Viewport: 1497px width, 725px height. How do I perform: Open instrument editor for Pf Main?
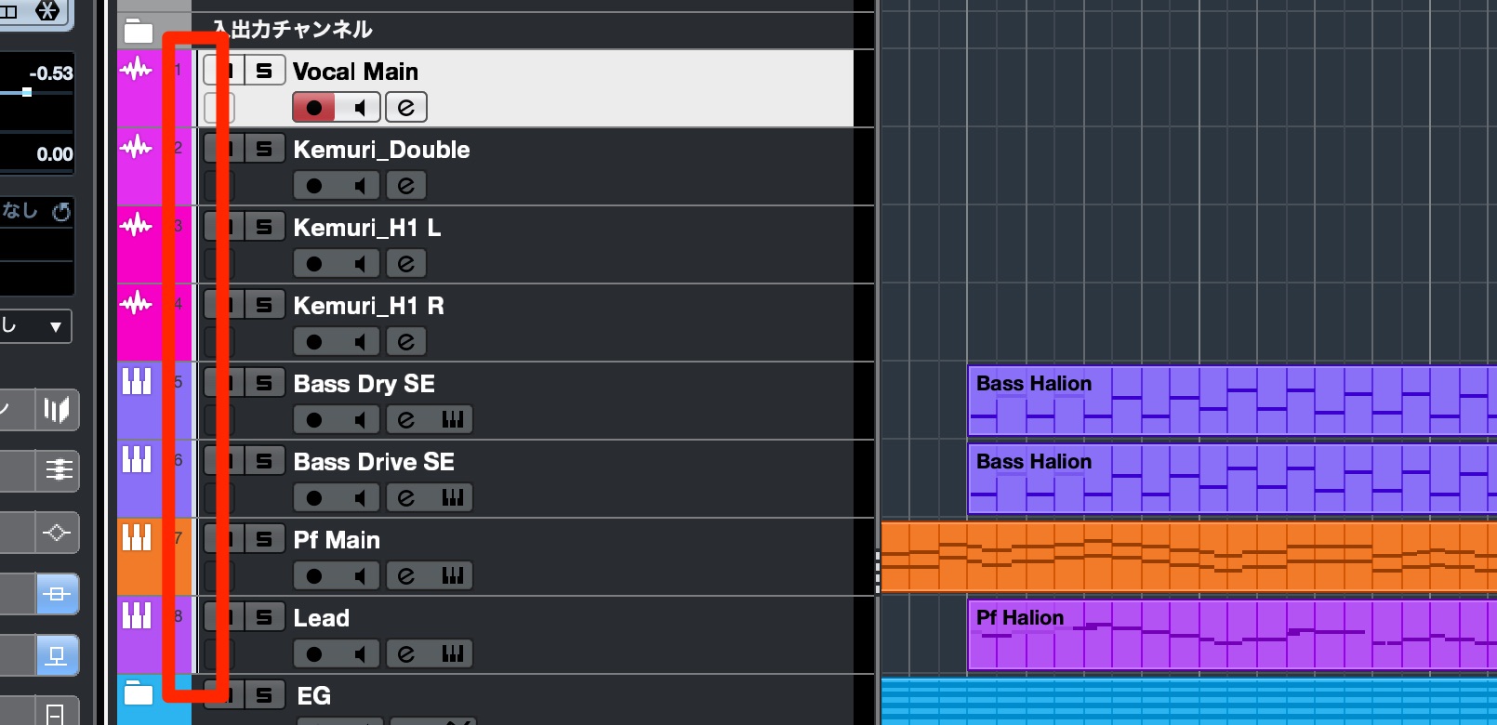(x=452, y=576)
